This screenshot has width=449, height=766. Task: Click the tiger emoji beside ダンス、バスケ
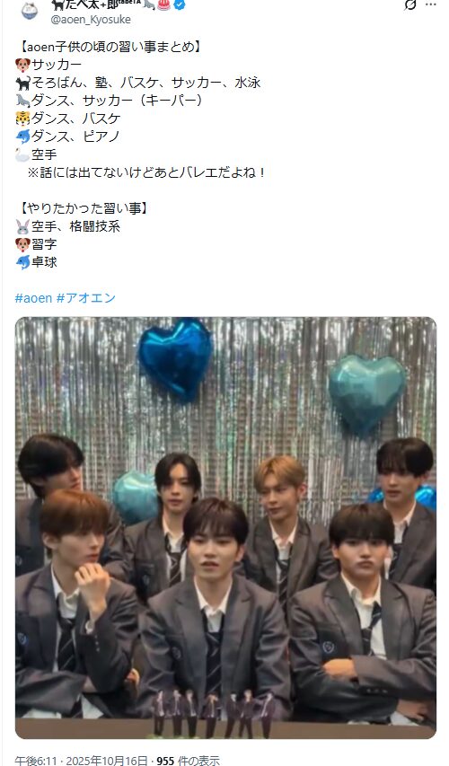(23, 119)
